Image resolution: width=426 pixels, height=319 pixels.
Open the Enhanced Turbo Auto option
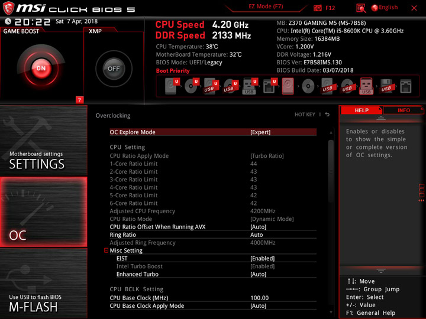point(217,274)
